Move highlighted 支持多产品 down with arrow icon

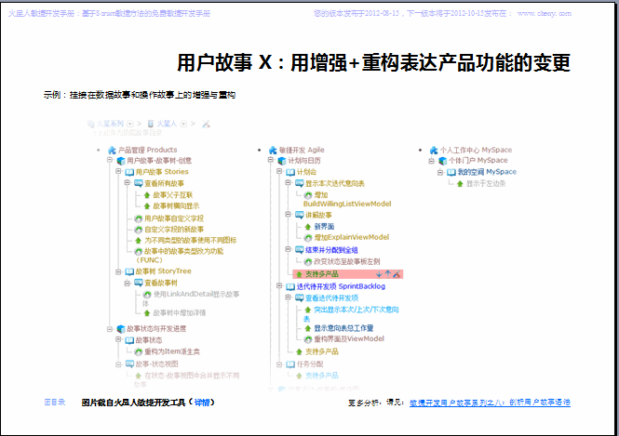(379, 274)
